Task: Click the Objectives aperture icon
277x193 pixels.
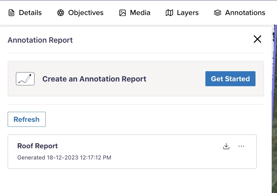Action: [x=61, y=13]
